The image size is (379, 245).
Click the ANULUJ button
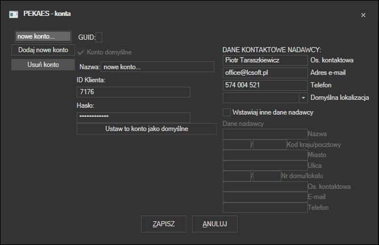tap(215, 224)
